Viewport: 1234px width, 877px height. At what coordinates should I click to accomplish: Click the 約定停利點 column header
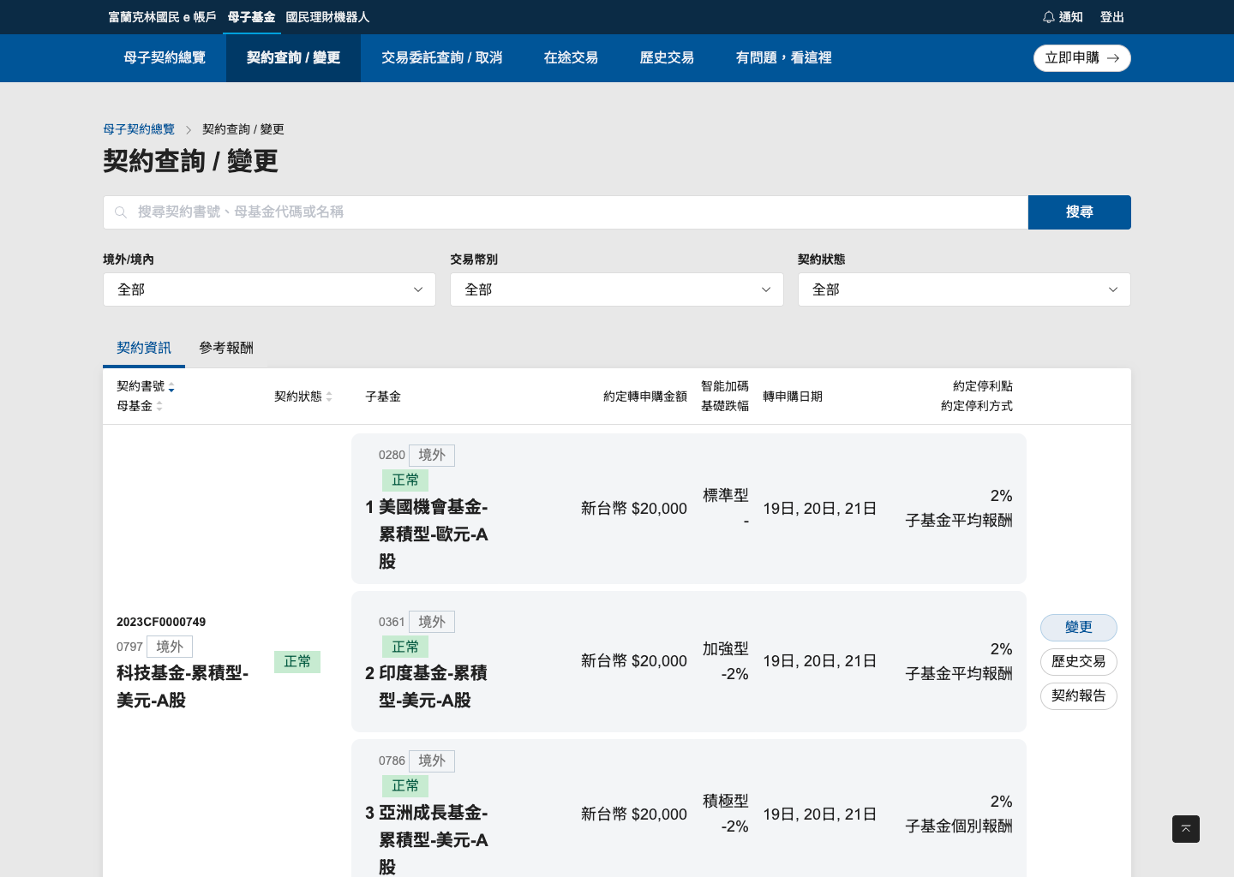(x=983, y=386)
